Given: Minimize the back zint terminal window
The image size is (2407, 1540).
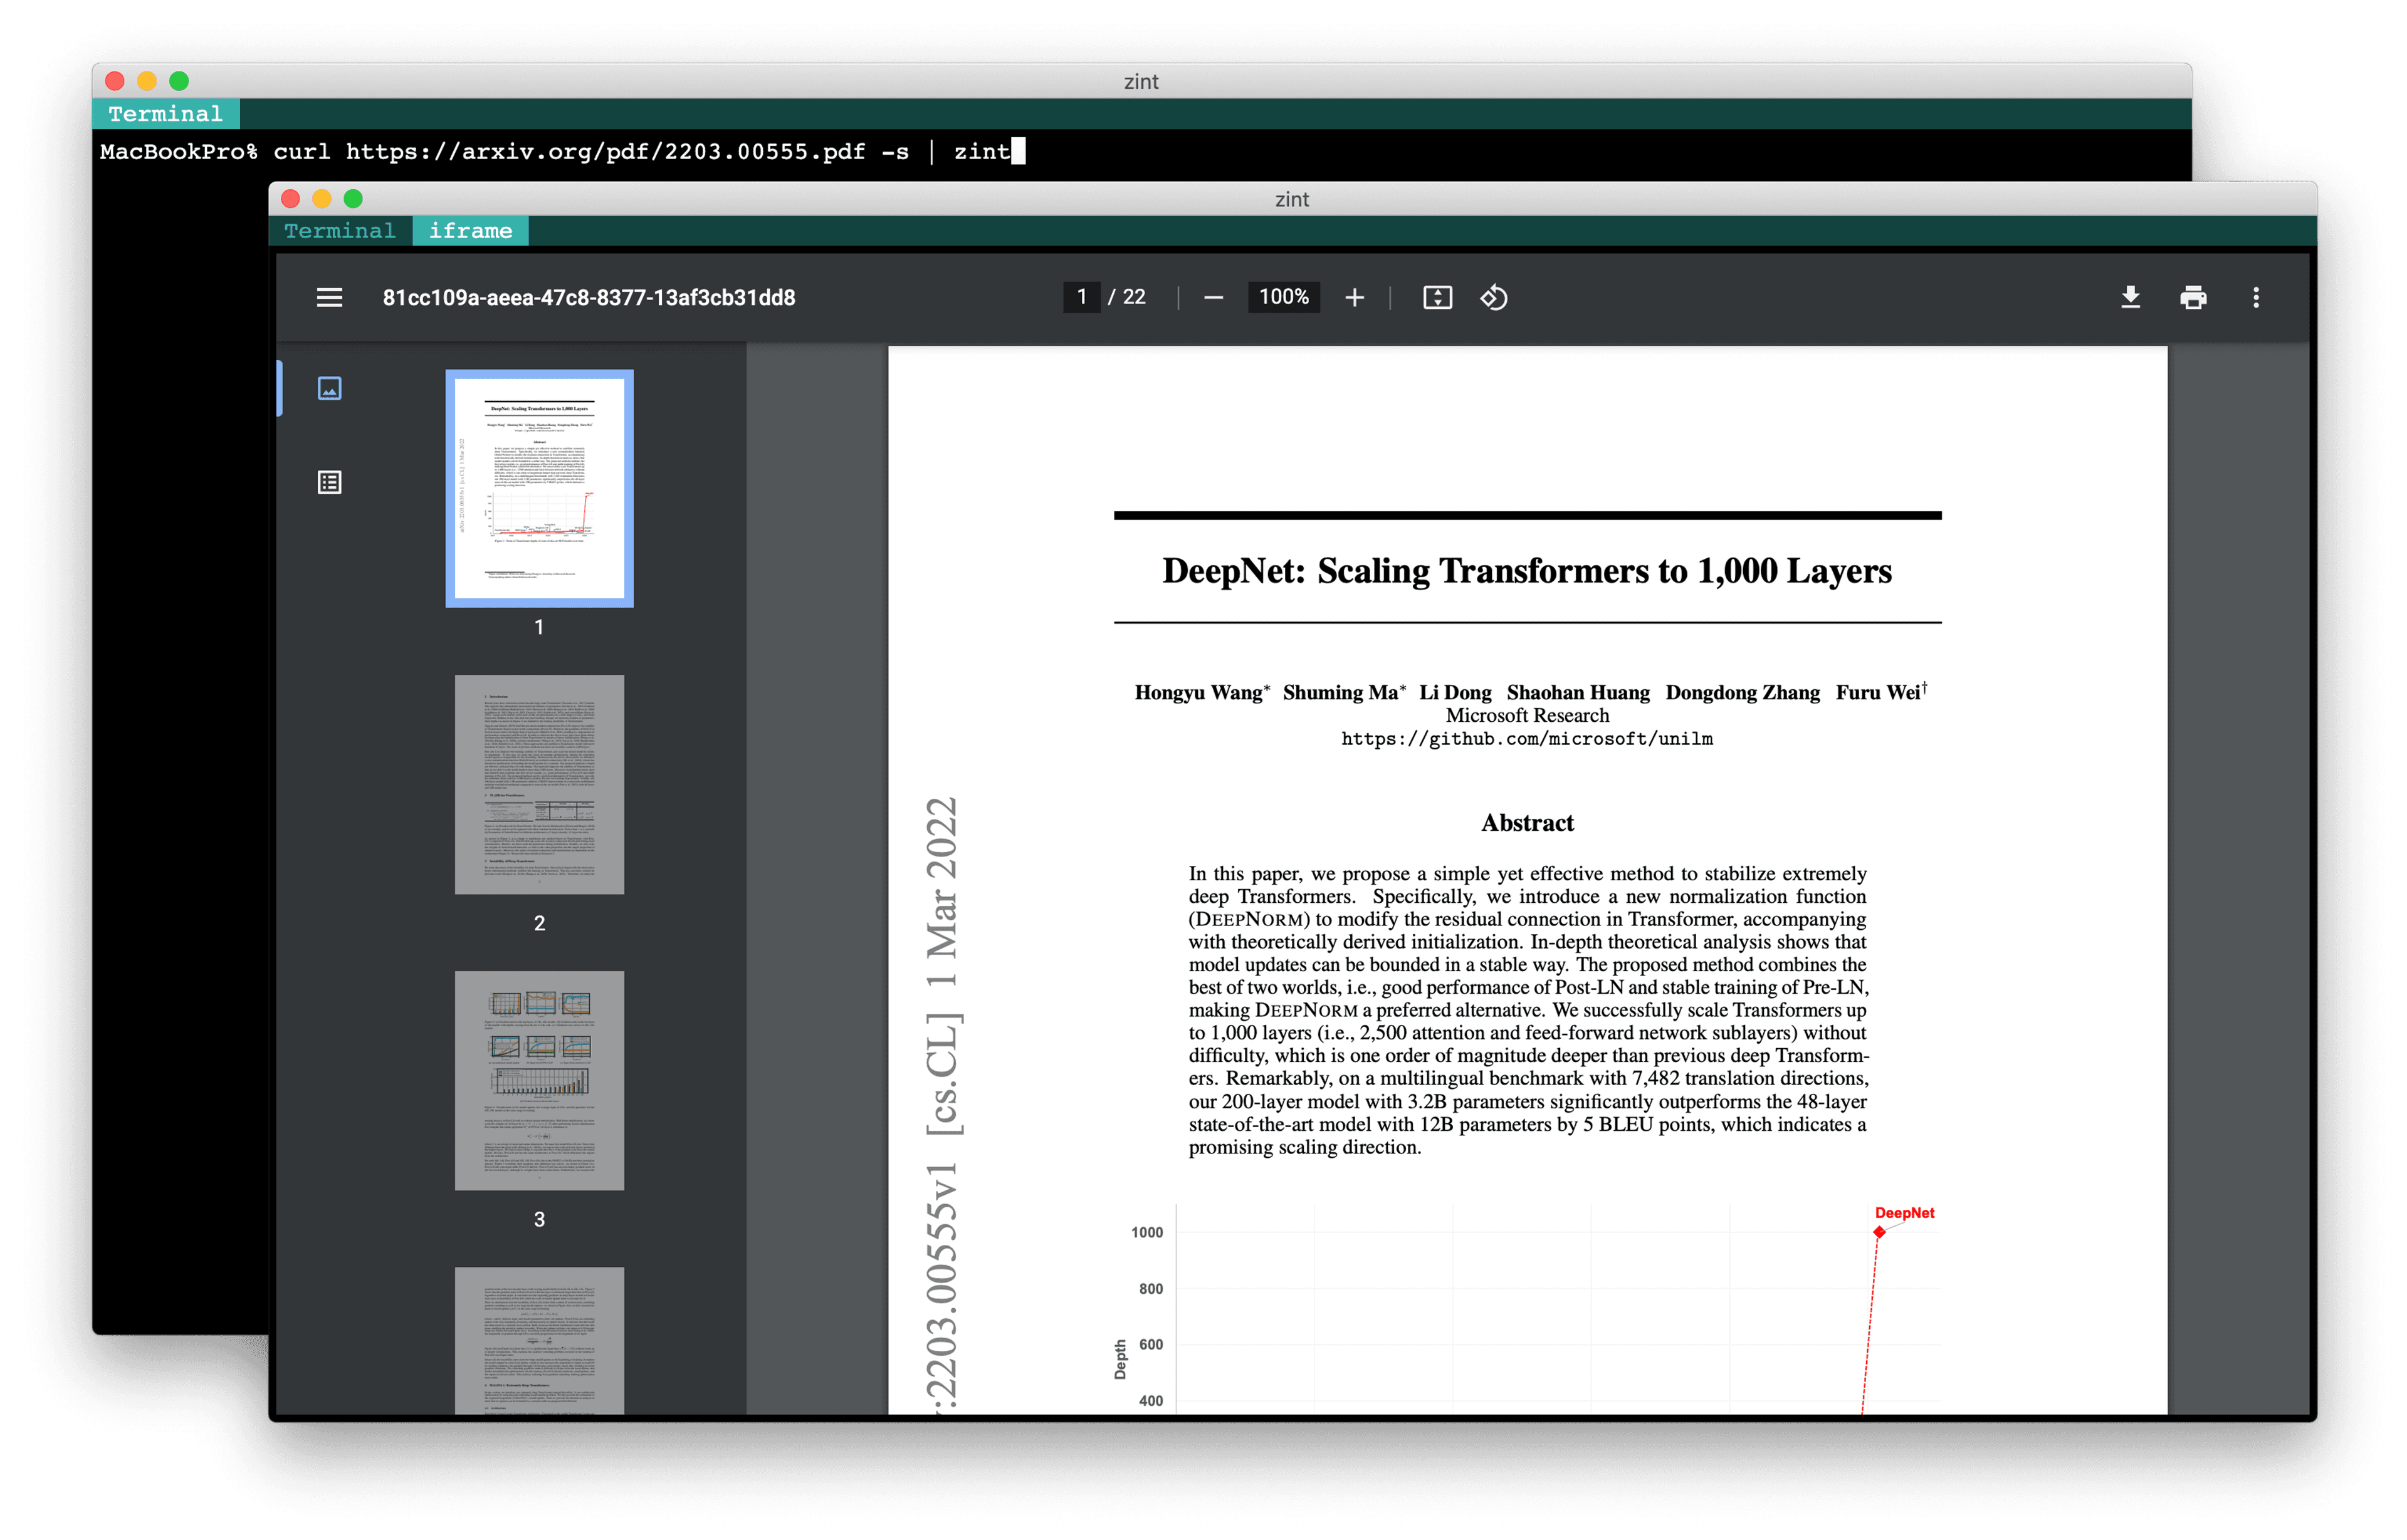Looking at the screenshot, I should pyautogui.click(x=147, y=81).
